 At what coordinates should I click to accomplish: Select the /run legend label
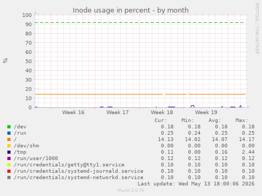click(20, 133)
